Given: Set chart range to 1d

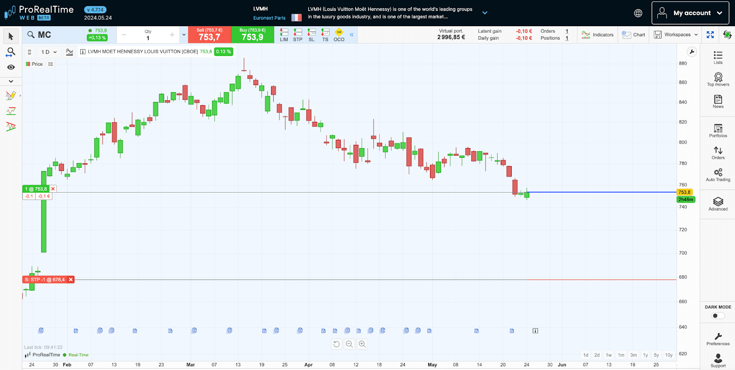Looking at the screenshot, I should [x=586, y=355].
